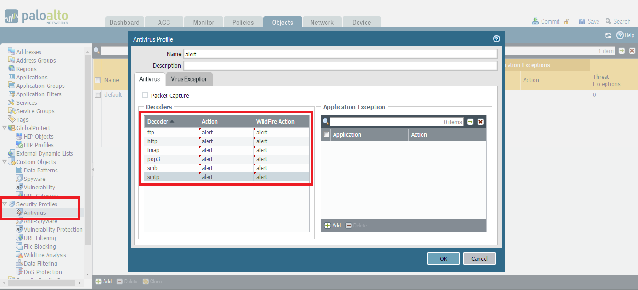Image resolution: width=638 pixels, height=290 pixels.
Task: Click the DoS Protection icon
Action: (19, 271)
